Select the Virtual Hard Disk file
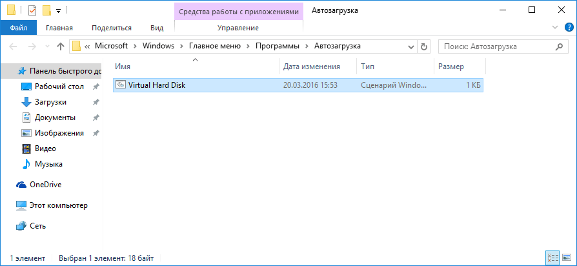Image resolution: width=577 pixels, height=266 pixels. coord(157,85)
